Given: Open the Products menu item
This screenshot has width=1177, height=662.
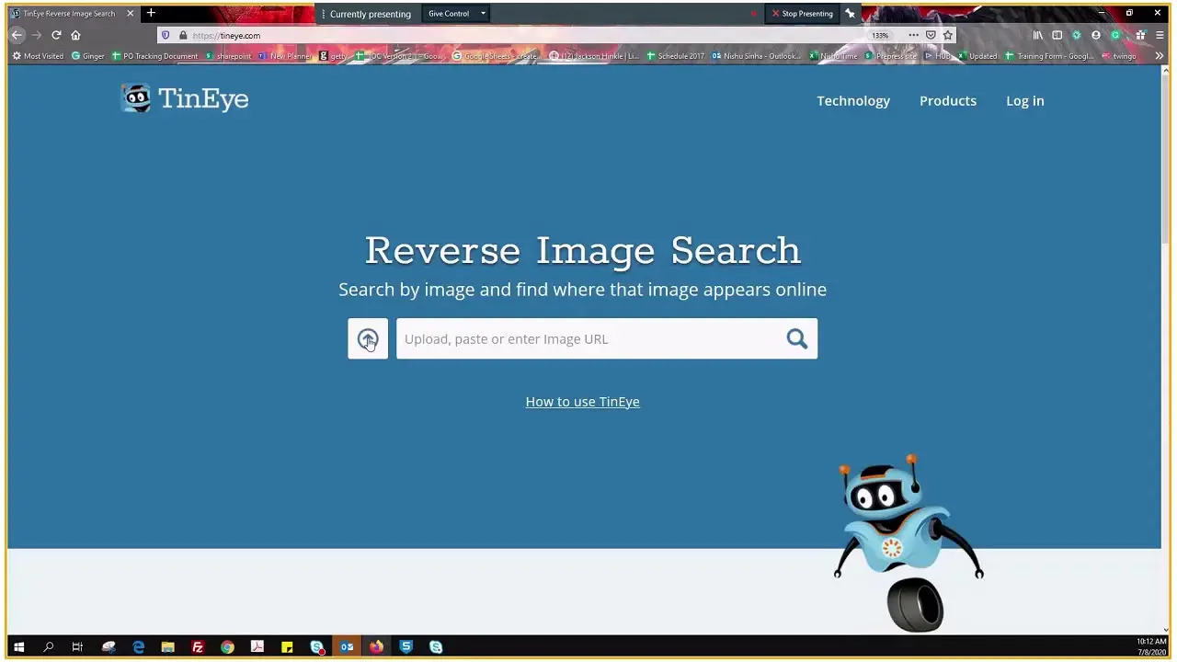Looking at the screenshot, I should click(948, 101).
